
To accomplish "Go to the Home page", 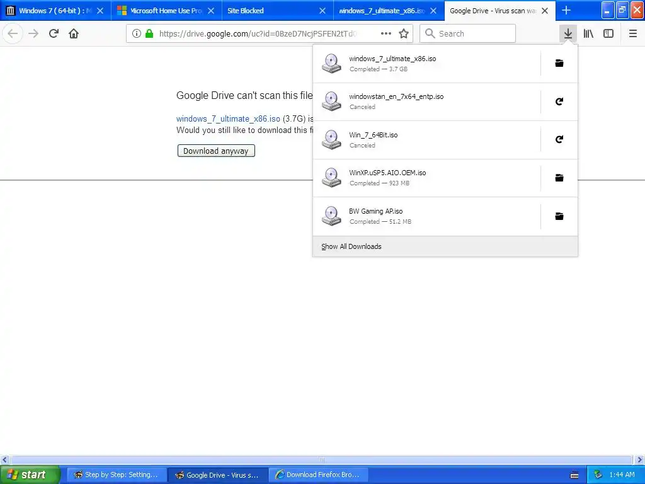I will point(74,33).
